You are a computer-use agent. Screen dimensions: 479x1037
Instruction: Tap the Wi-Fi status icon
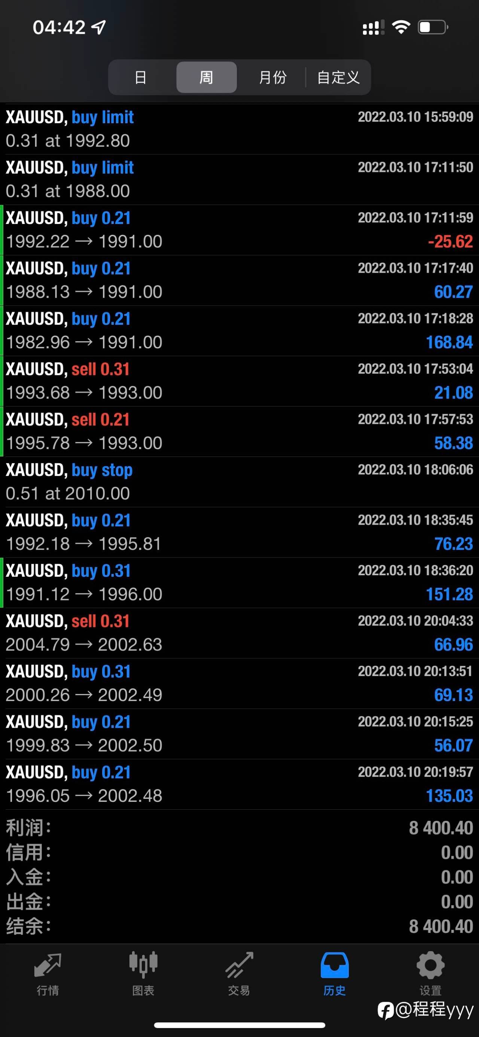(x=401, y=27)
